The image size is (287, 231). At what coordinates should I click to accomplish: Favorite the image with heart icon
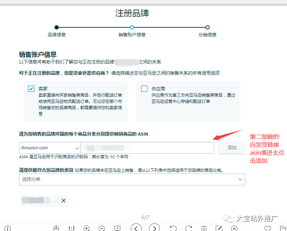point(268,228)
